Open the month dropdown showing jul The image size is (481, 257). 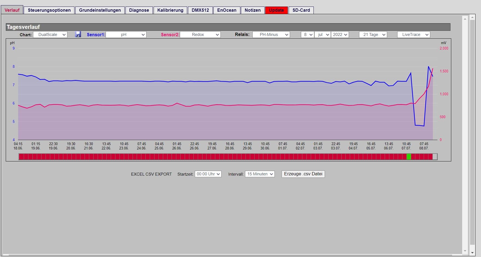point(323,35)
